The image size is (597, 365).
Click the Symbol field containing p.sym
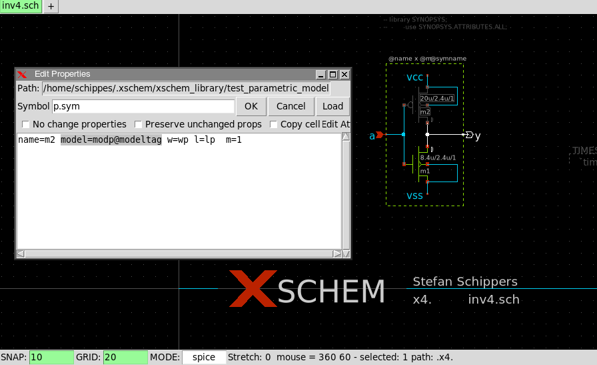[143, 106]
